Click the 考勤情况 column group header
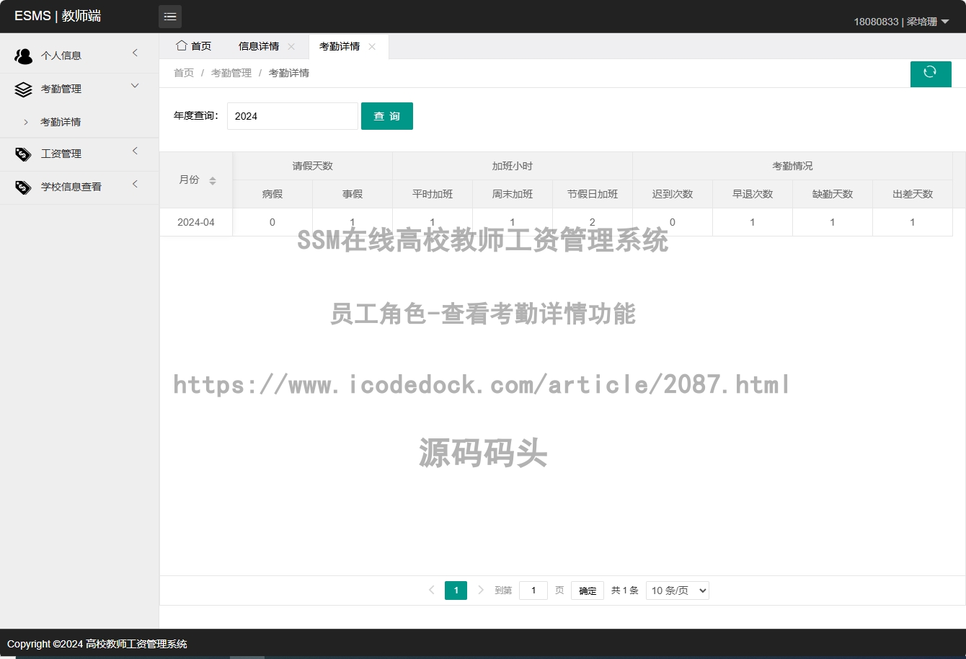 click(x=792, y=166)
